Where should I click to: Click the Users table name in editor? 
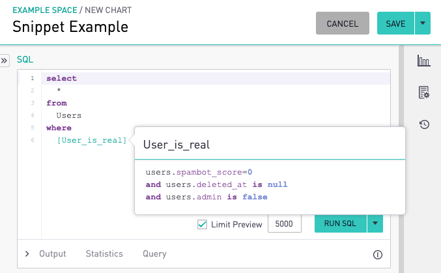tap(69, 115)
